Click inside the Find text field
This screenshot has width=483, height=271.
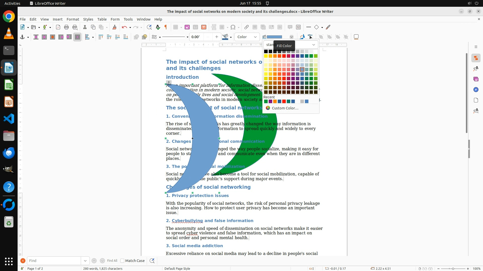54,261
